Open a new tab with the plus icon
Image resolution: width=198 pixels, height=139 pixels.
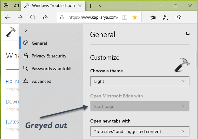coord(90,6)
